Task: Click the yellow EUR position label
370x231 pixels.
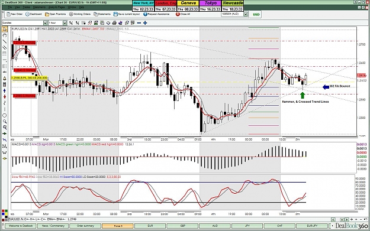Action: click(29, 78)
